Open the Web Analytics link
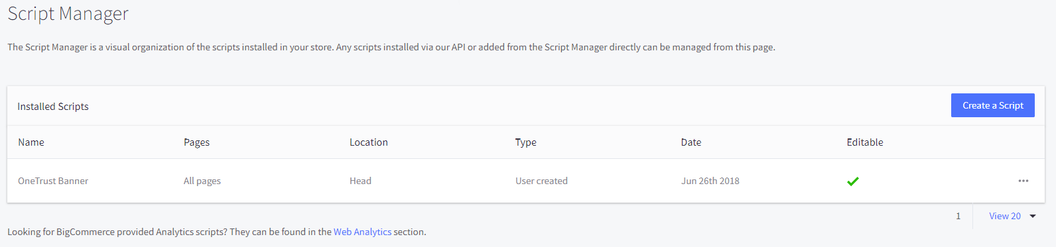1056x247 pixels. (362, 232)
